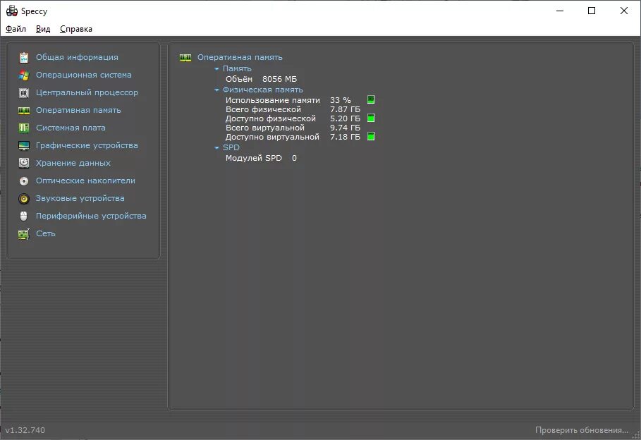Click the Доступно виртуальной green indicator
This screenshot has height=440, width=641.
(371, 136)
